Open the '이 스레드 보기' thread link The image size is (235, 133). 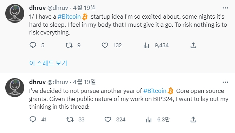[48, 63]
